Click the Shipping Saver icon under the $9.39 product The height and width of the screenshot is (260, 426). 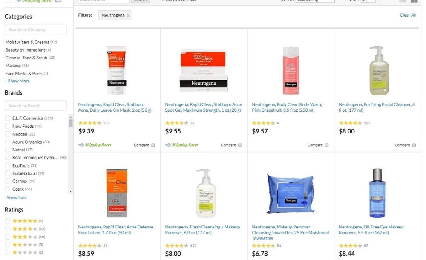tap(81, 145)
